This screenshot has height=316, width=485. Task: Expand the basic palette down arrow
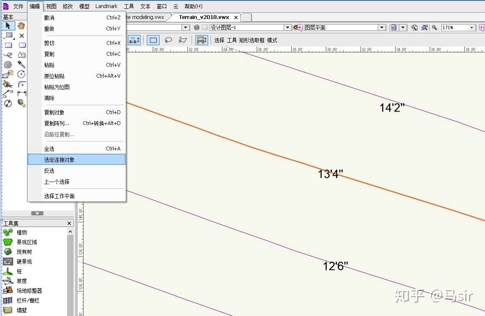tap(38, 213)
